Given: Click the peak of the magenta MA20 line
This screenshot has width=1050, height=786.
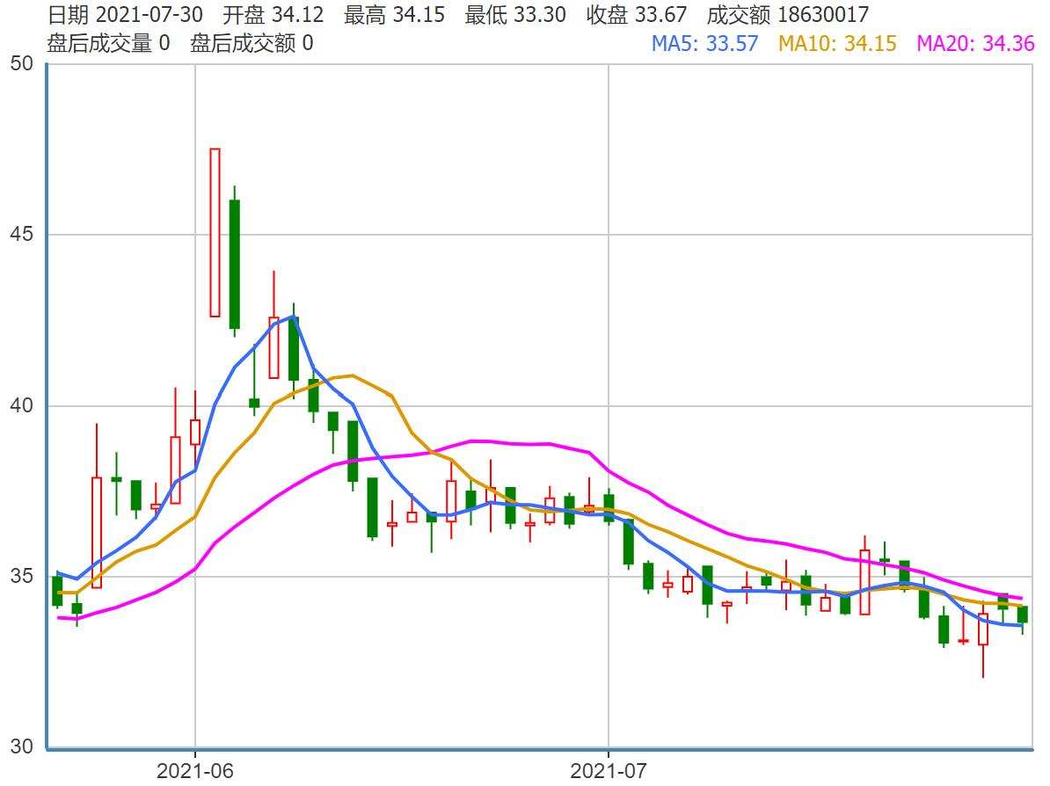Looking at the screenshot, I should [472, 440].
